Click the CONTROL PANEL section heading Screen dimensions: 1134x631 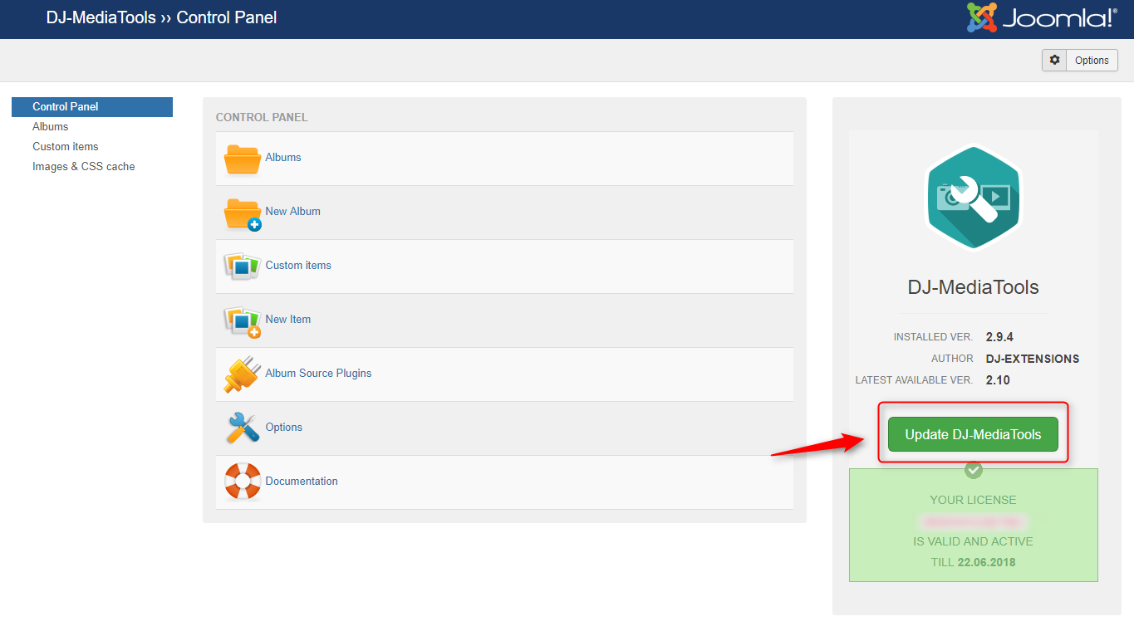(x=262, y=117)
